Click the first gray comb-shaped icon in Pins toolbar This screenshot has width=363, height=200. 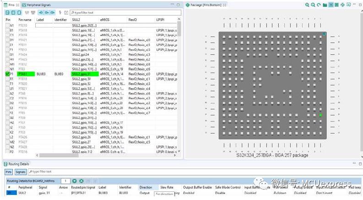(x=27, y=12)
